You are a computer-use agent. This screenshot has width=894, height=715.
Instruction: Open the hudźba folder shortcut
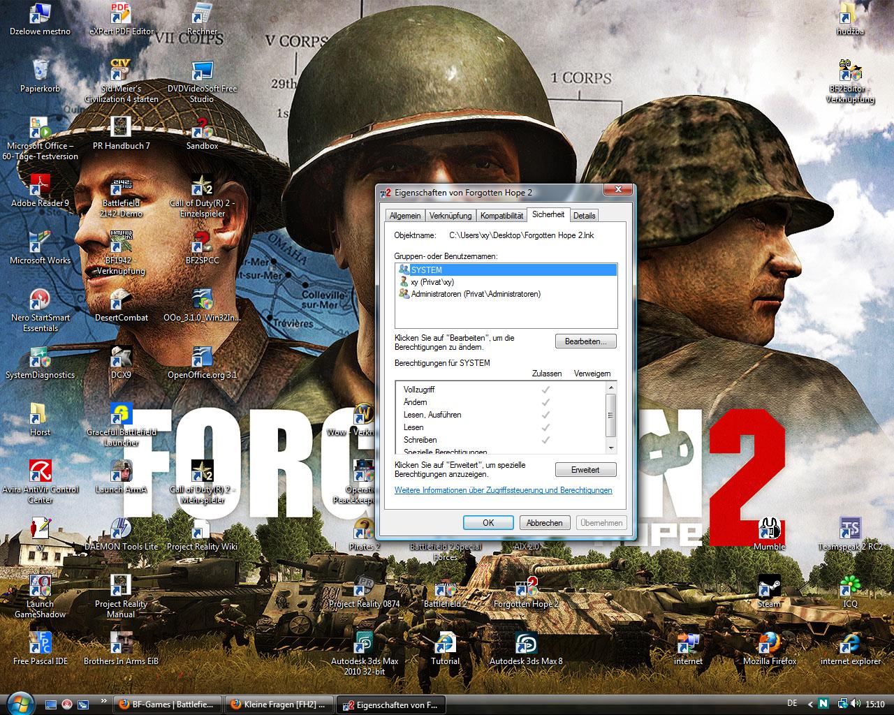(850, 19)
